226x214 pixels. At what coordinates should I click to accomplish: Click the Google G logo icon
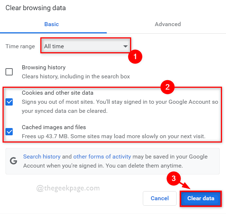pos(13,161)
